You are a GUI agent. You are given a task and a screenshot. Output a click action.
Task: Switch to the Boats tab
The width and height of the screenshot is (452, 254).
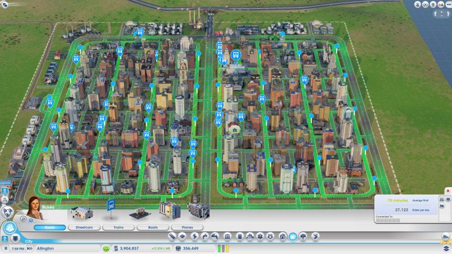coord(153,227)
